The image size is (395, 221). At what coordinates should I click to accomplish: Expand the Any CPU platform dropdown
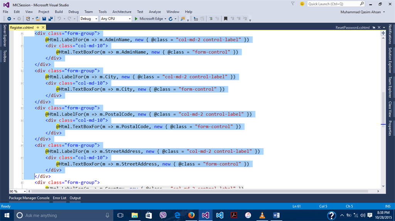[115, 18]
